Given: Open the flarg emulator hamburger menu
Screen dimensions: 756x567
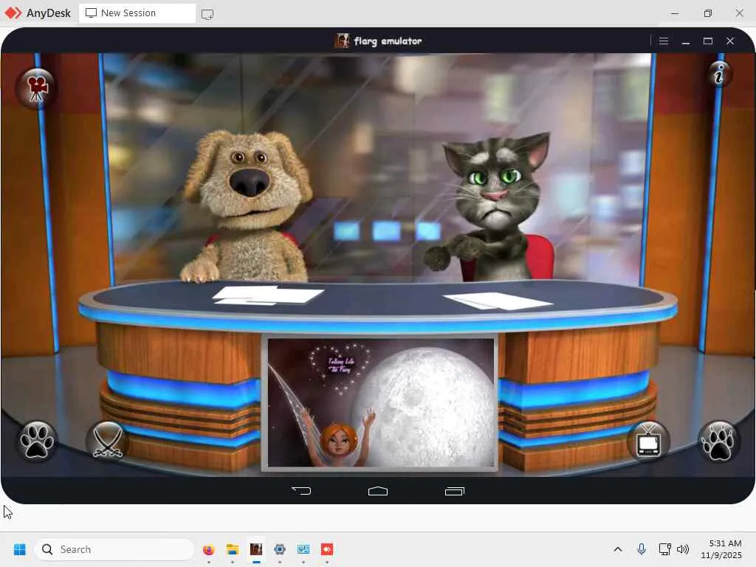Looking at the screenshot, I should [664, 41].
